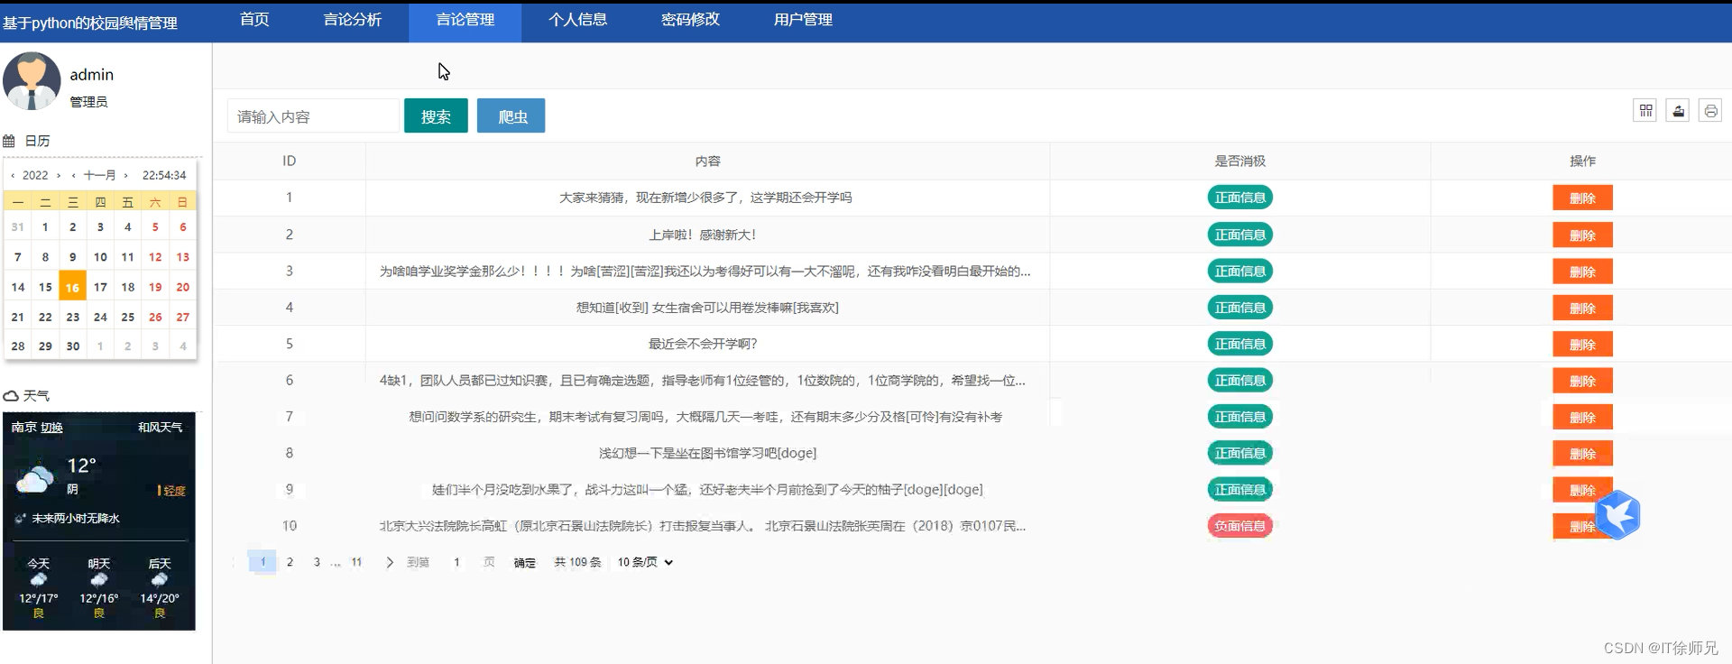This screenshot has width=1732, height=664.
Task: Click 共 109 条 total count text
Action: (577, 562)
